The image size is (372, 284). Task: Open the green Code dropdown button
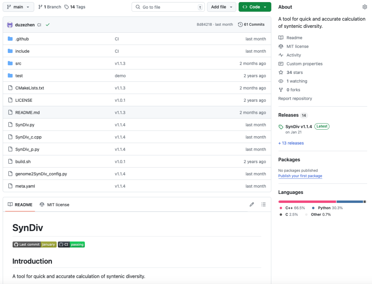tap(255, 7)
